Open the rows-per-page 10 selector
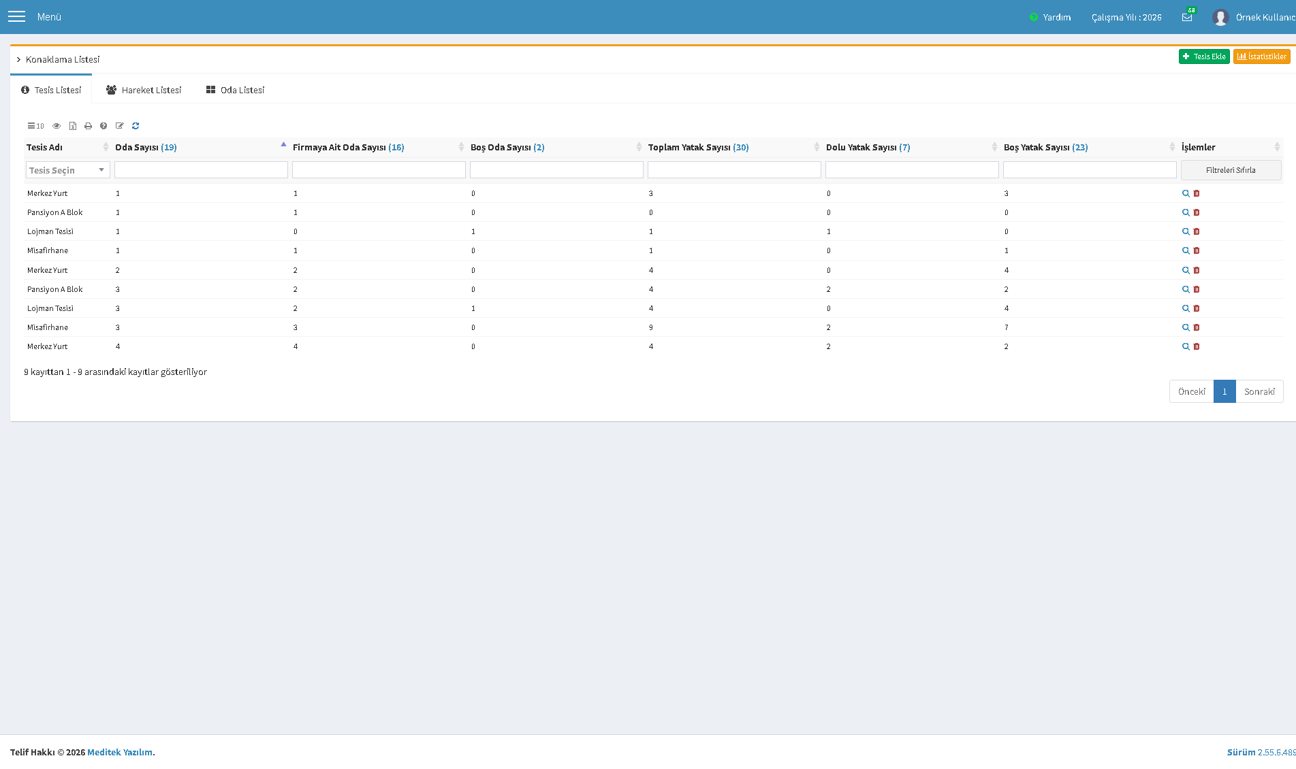The image size is (1296, 769). tap(35, 126)
